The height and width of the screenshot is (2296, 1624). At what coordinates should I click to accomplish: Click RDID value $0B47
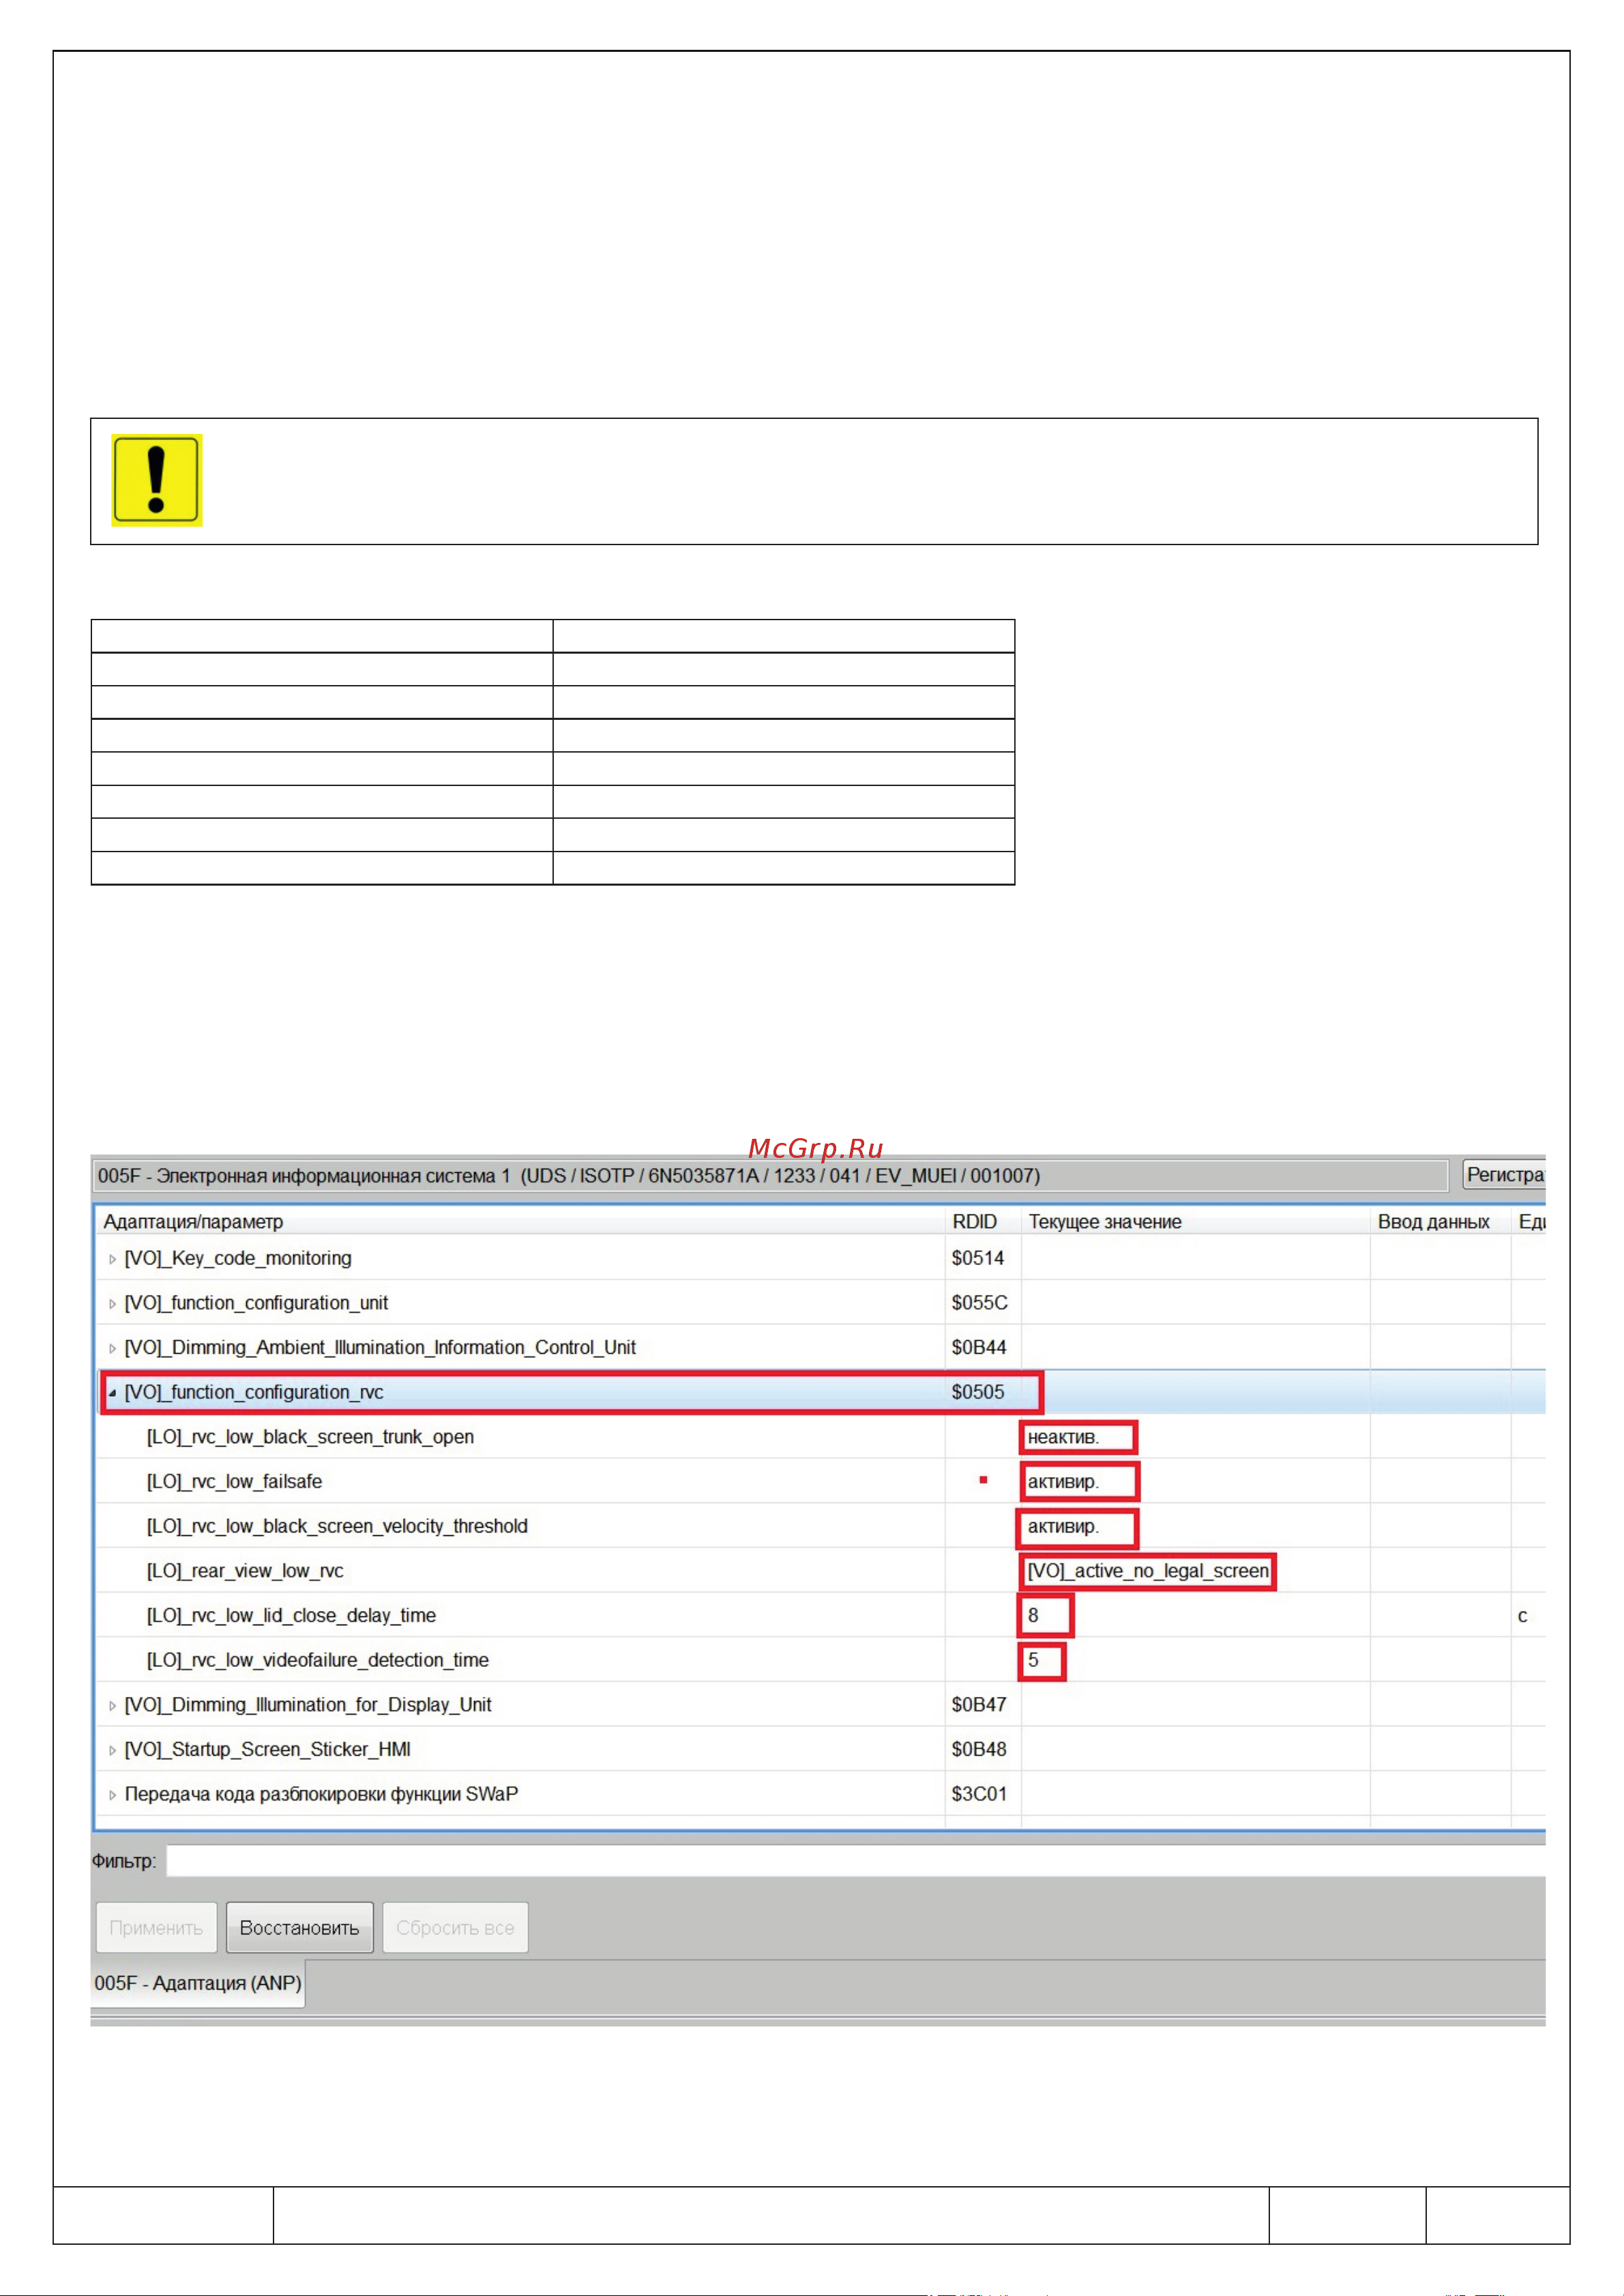tap(978, 1704)
